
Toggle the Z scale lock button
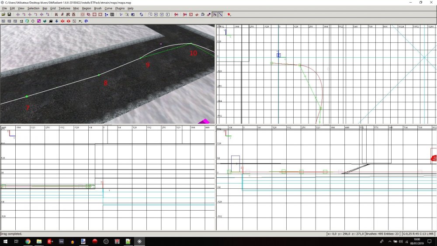coord(167,14)
